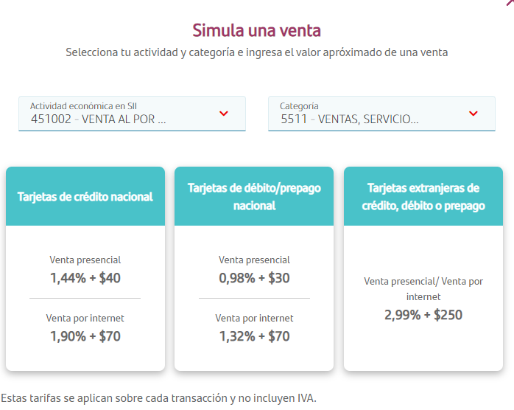Click the Venta presencial/ Venta por internet label
514x410 pixels.
(423, 289)
